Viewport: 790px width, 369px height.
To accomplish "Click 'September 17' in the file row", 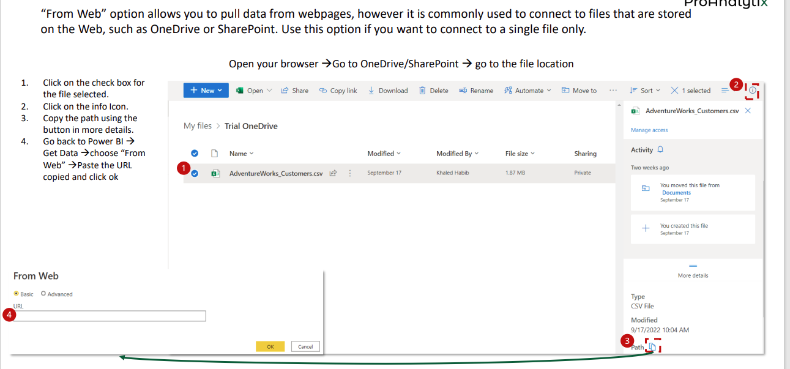I will pos(384,173).
